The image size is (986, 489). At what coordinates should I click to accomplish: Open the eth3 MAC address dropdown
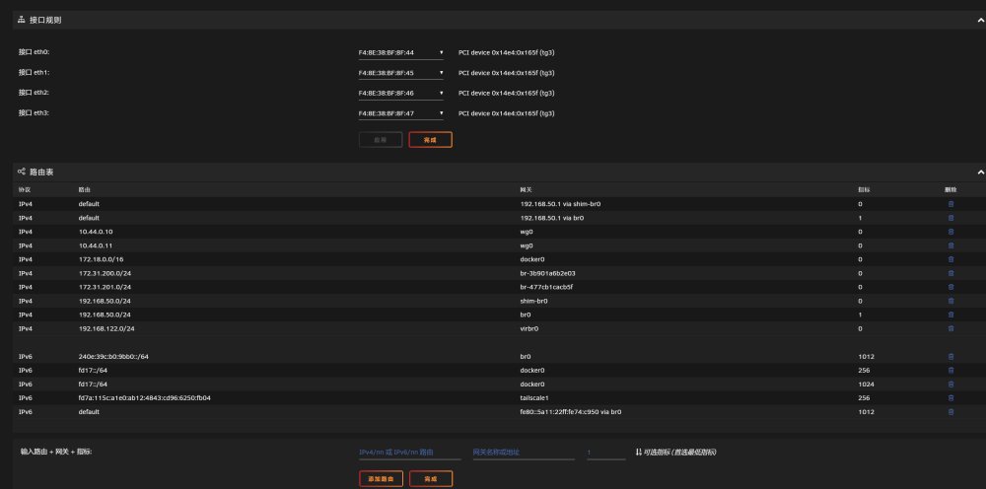click(400, 113)
